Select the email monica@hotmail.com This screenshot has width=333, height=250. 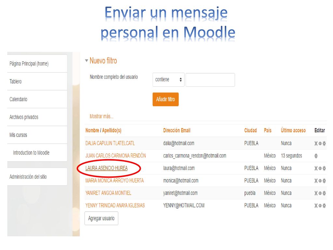[181, 180]
